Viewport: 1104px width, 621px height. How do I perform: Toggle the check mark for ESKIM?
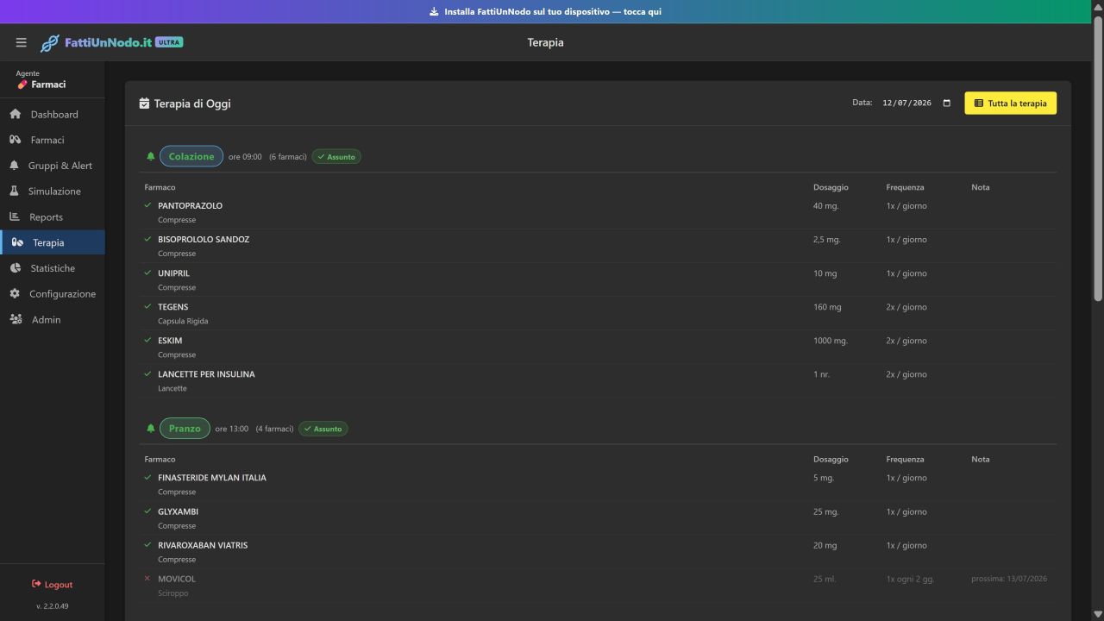147,340
